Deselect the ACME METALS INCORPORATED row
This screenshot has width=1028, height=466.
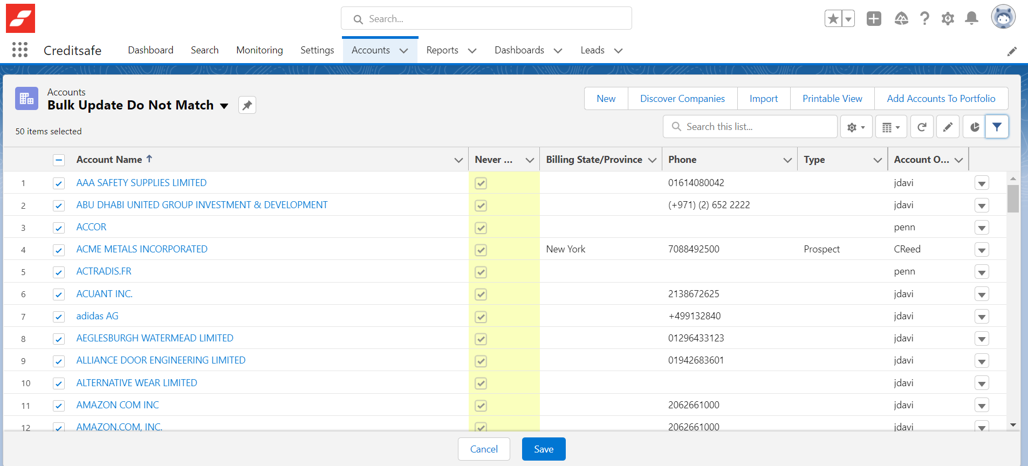[59, 250]
